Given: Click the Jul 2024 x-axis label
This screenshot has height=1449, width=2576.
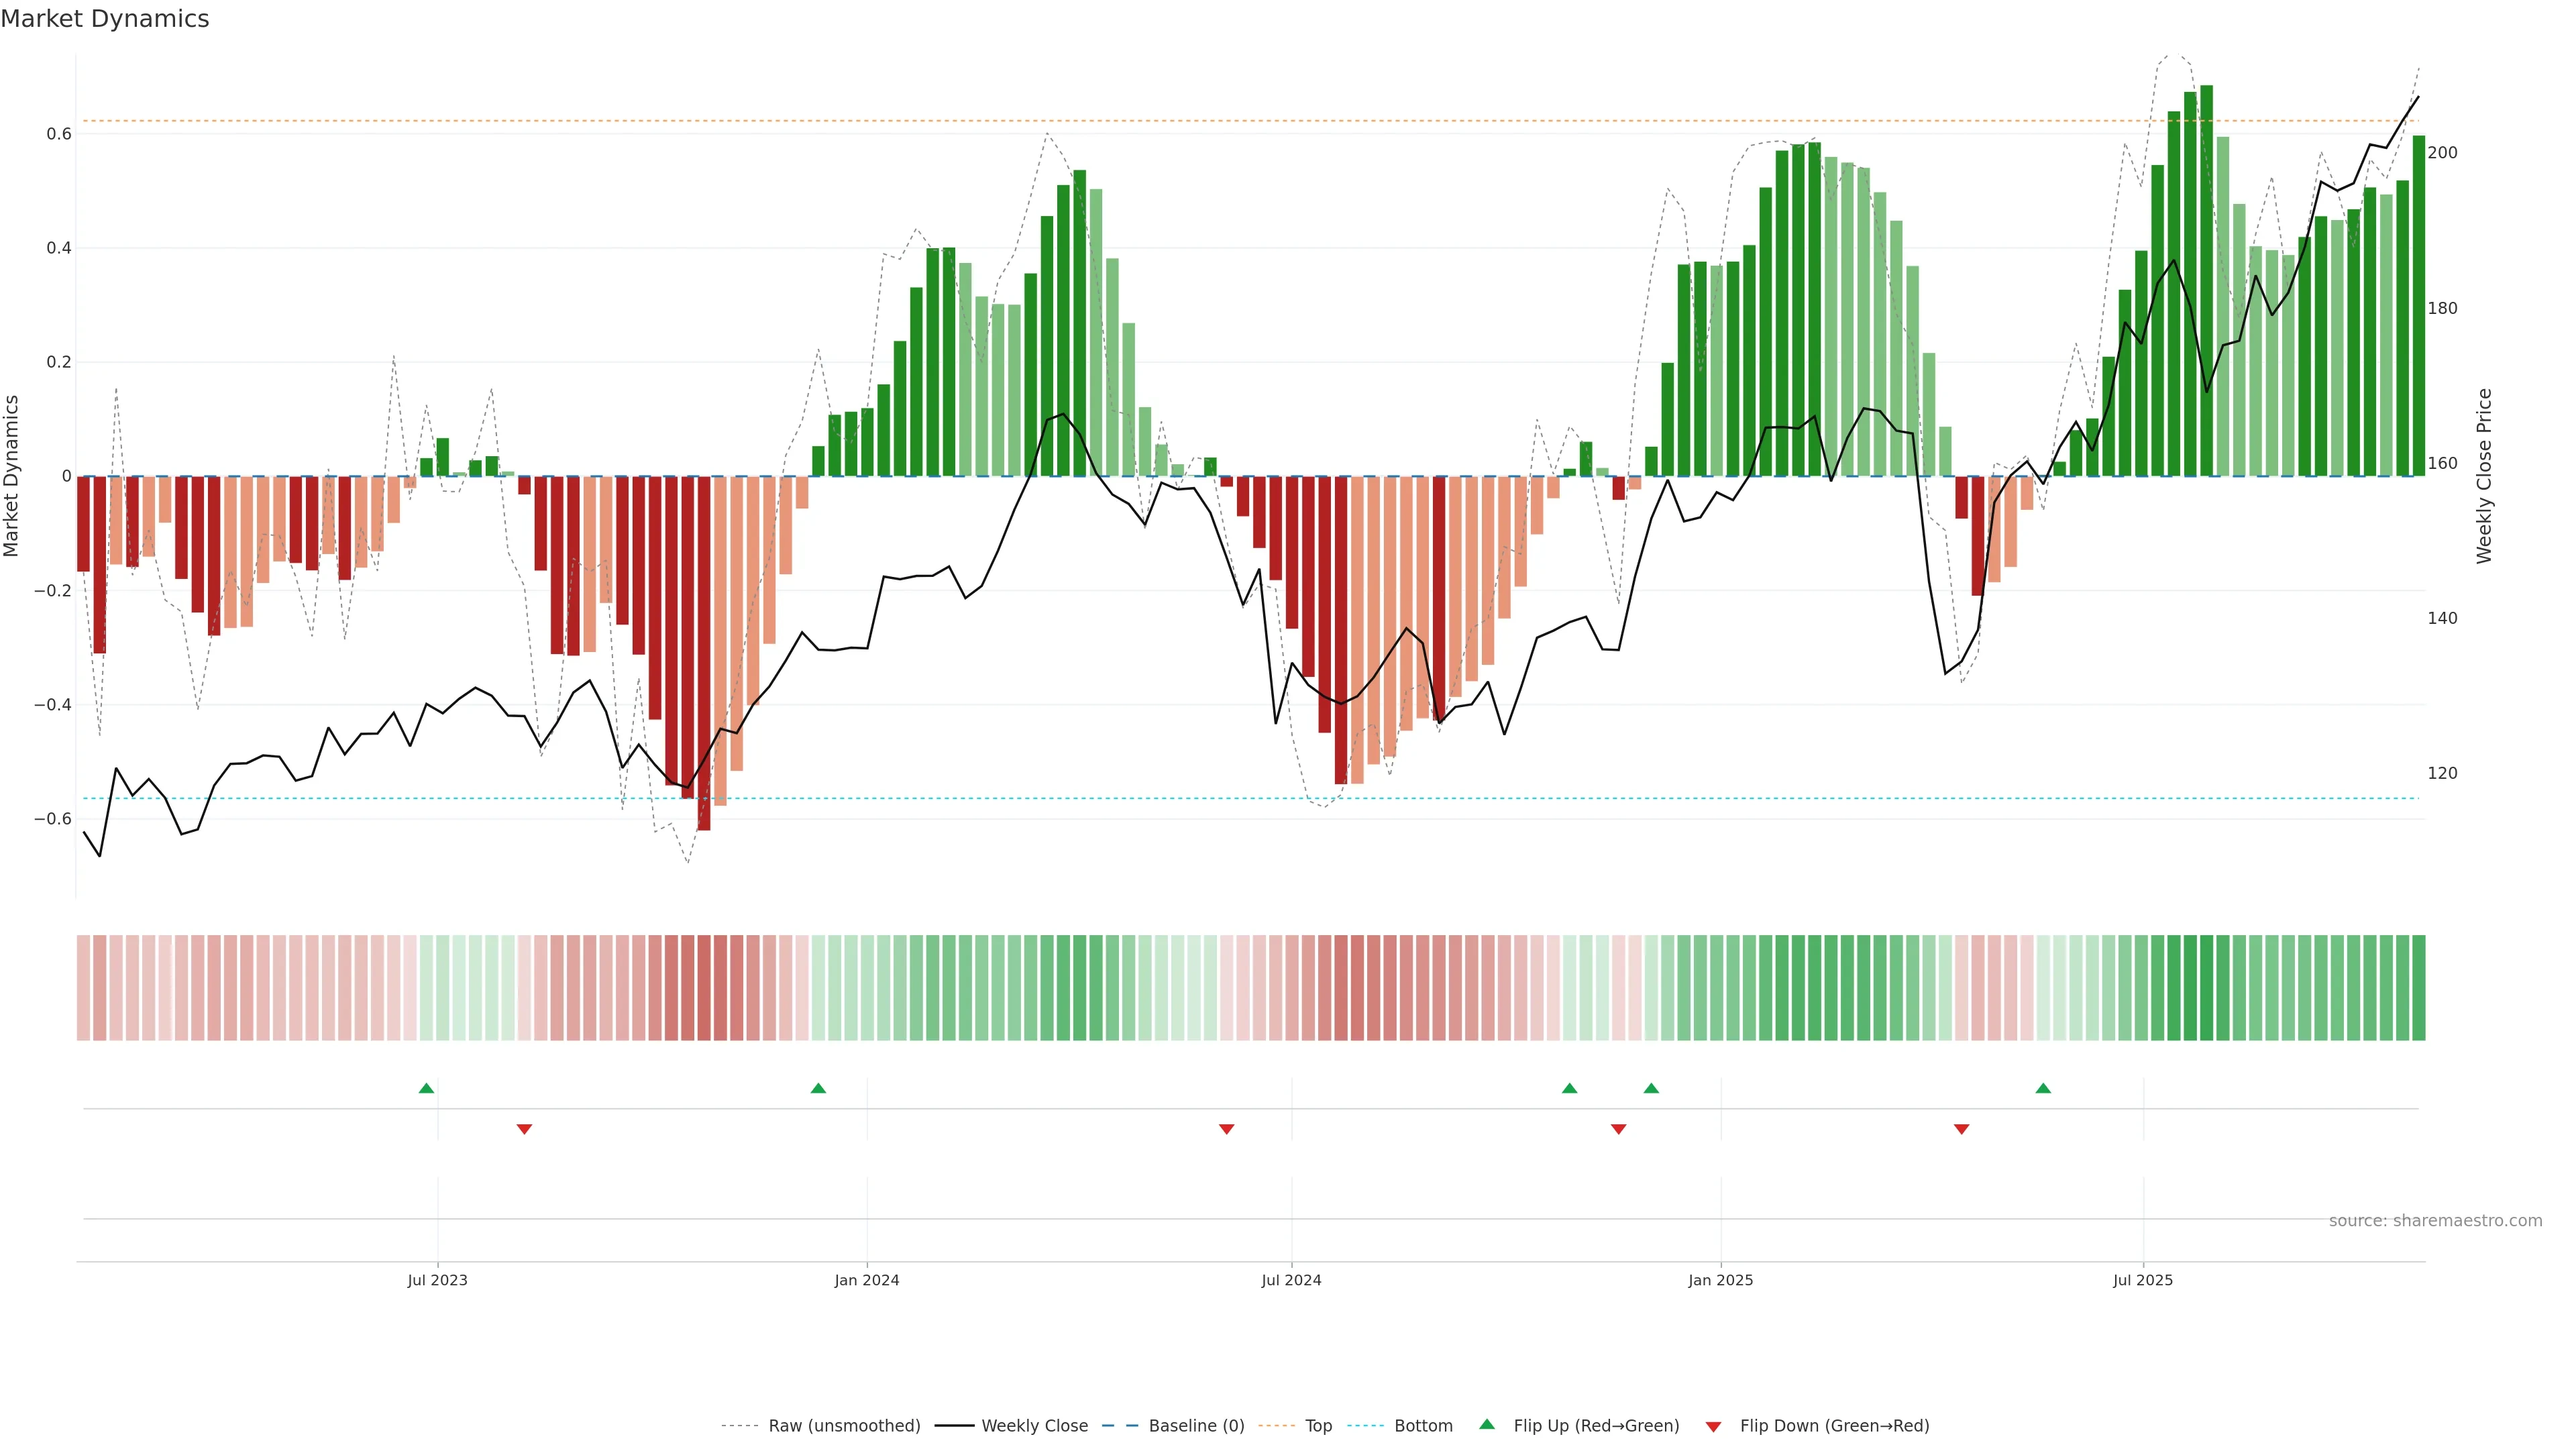Looking at the screenshot, I should (x=1291, y=1280).
